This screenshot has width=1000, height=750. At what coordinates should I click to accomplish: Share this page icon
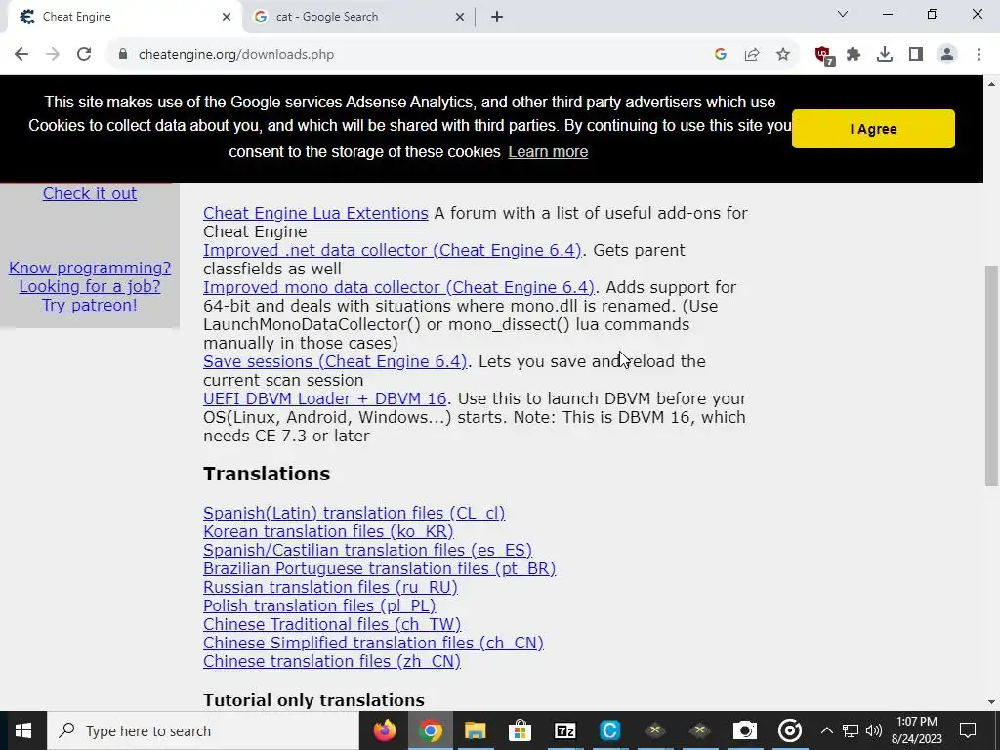(x=752, y=55)
